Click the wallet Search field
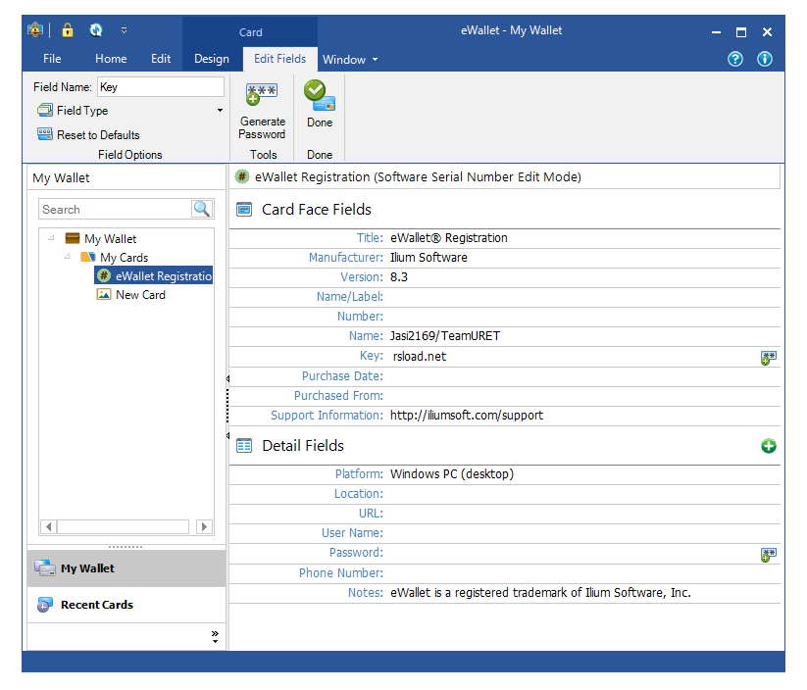 click(116, 210)
